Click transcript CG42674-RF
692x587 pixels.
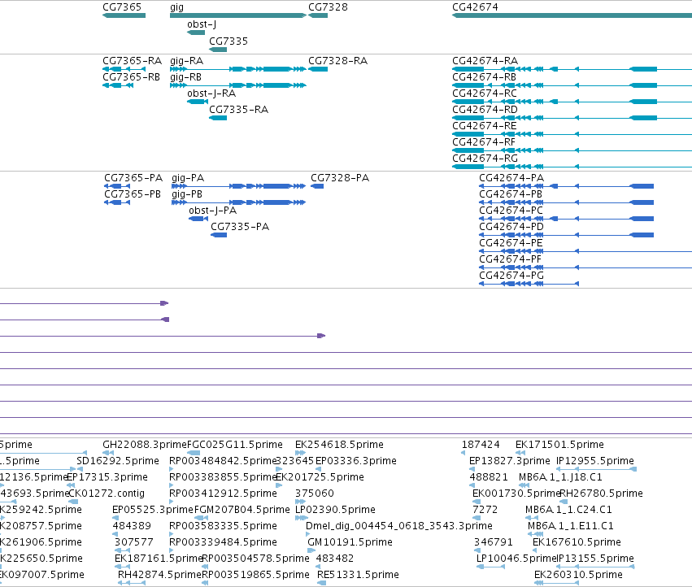pos(572,150)
